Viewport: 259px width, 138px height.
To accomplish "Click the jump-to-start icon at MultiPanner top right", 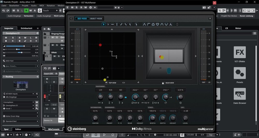I will pos(210,18).
